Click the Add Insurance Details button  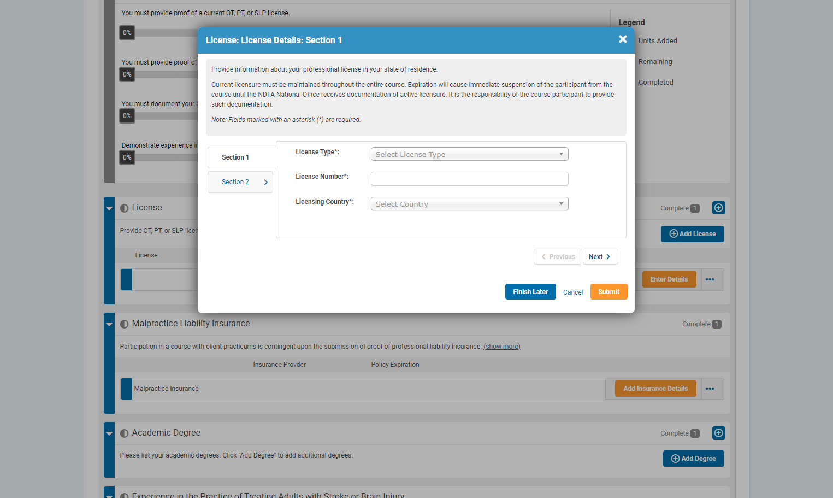655,389
